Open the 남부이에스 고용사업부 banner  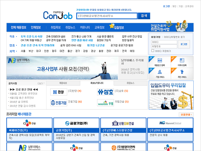(62, 68)
